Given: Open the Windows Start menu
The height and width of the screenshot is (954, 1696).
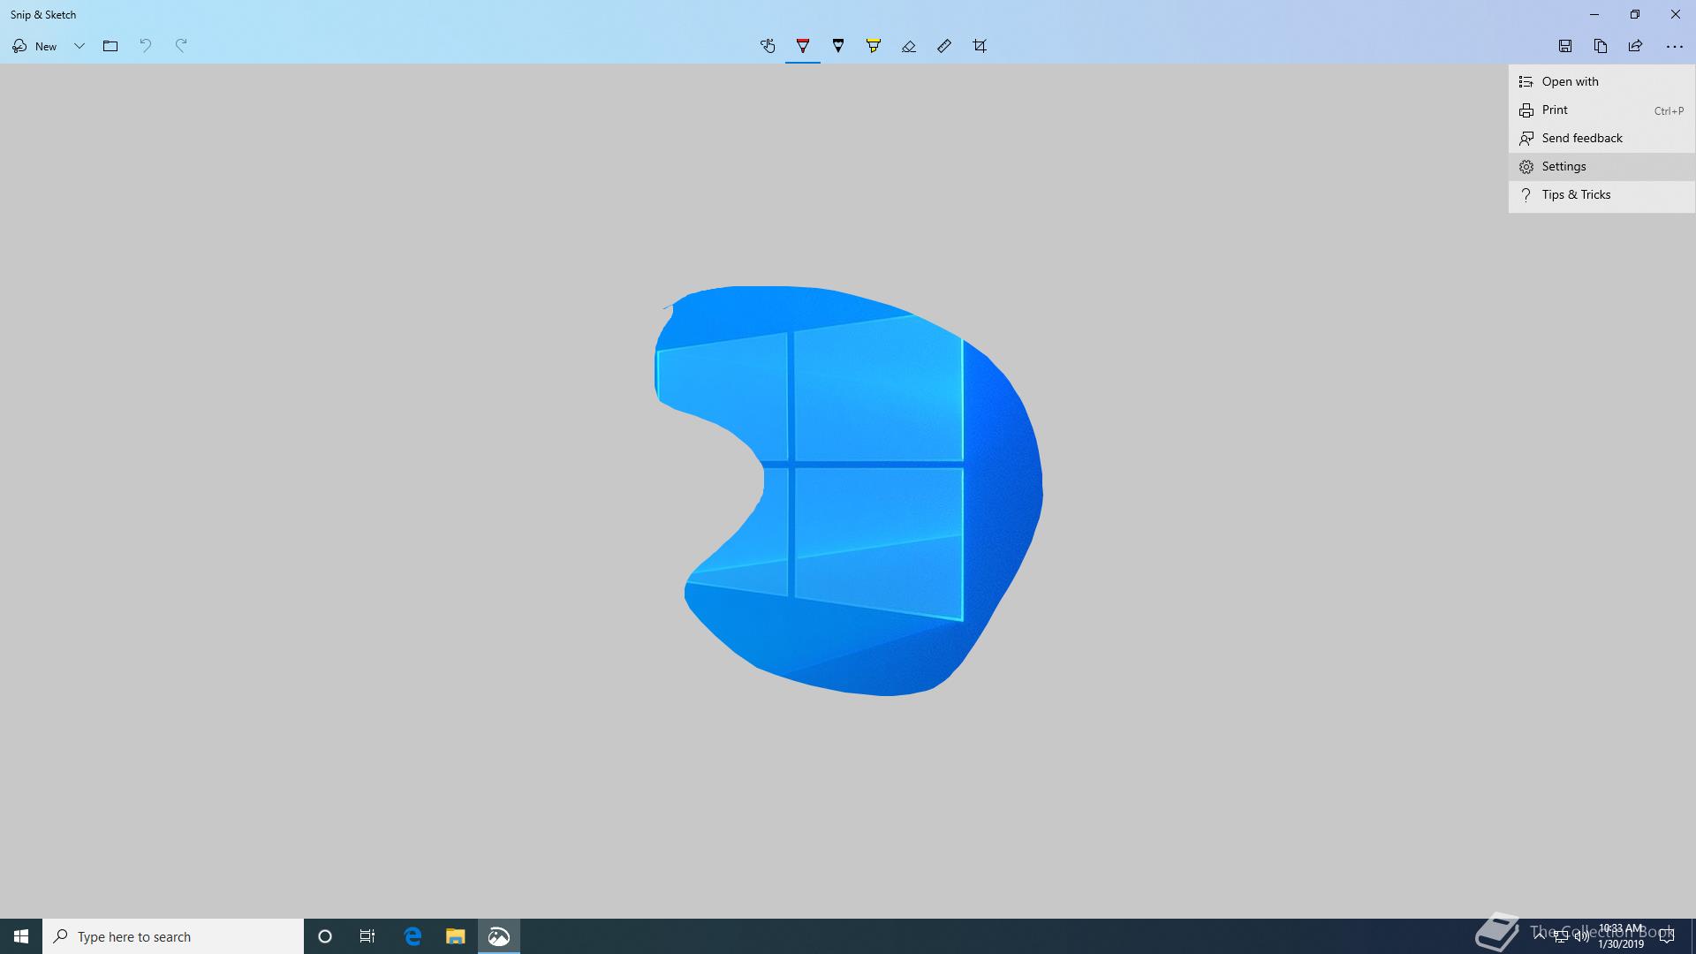Looking at the screenshot, I should point(21,936).
